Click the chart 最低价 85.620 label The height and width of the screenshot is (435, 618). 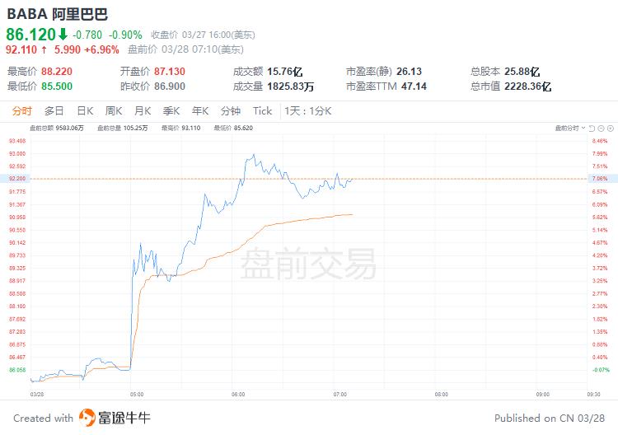click(233, 128)
